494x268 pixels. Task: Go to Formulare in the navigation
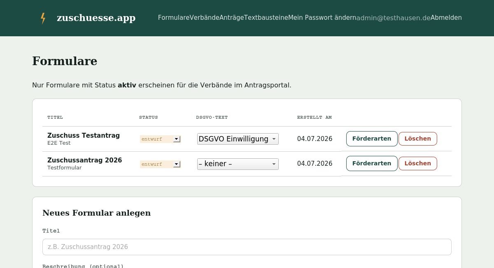click(174, 18)
